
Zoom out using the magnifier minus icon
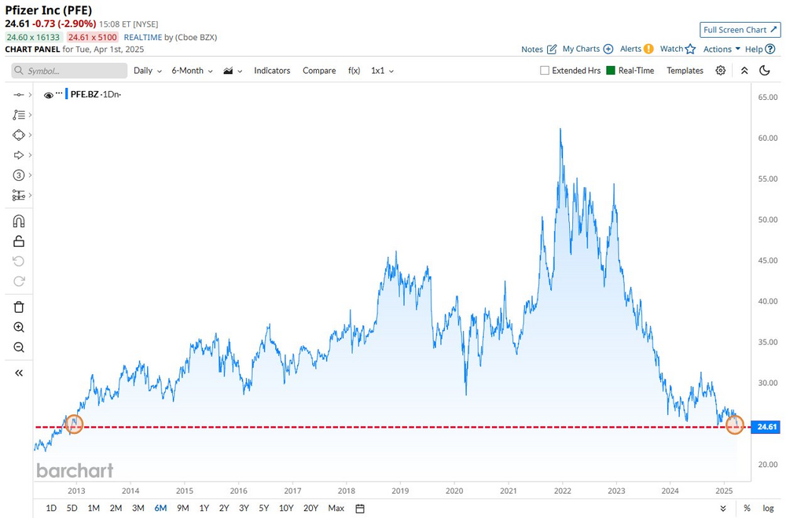pyautogui.click(x=19, y=347)
